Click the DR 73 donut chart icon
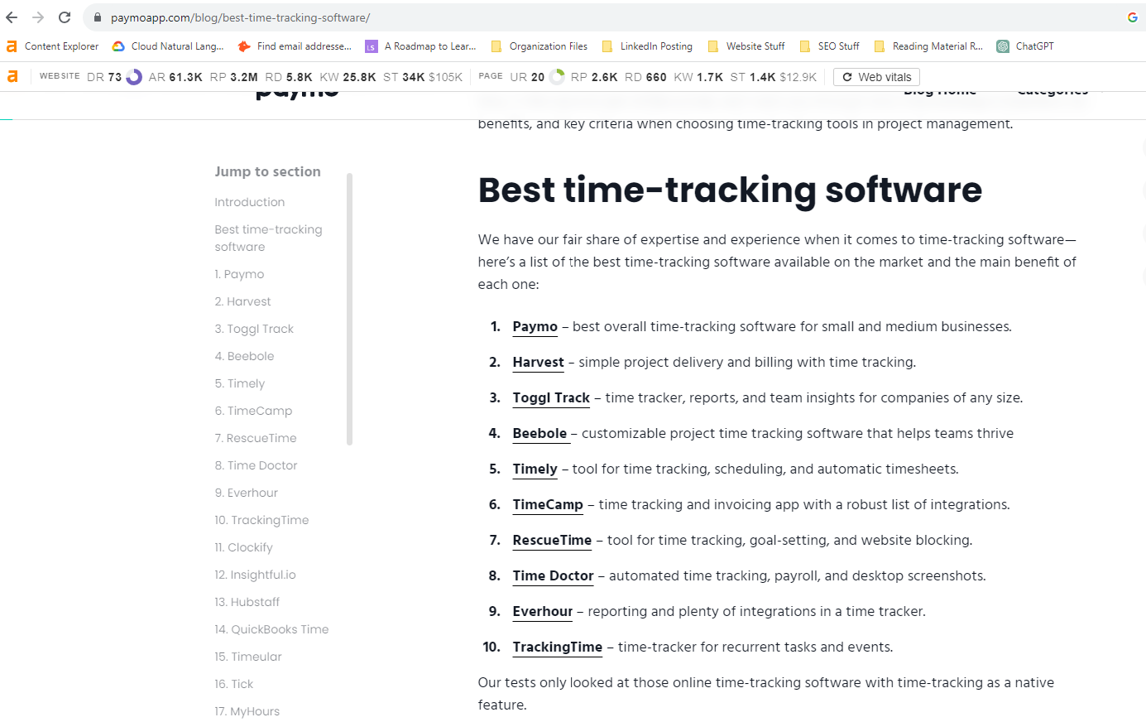The image size is (1146, 722). [134, 77]
